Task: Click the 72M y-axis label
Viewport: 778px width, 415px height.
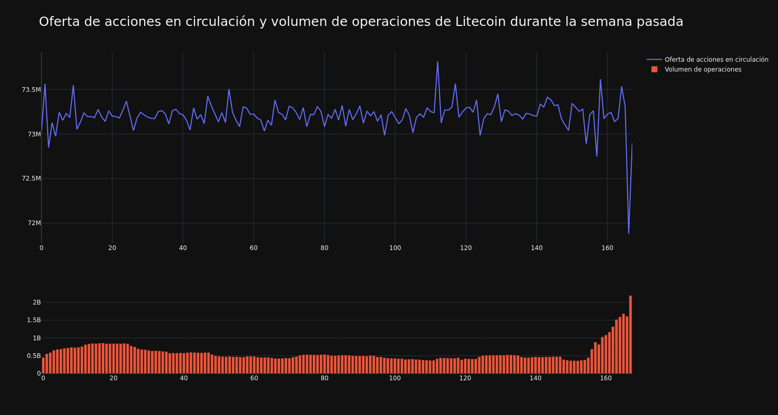Action: (34, 223)
